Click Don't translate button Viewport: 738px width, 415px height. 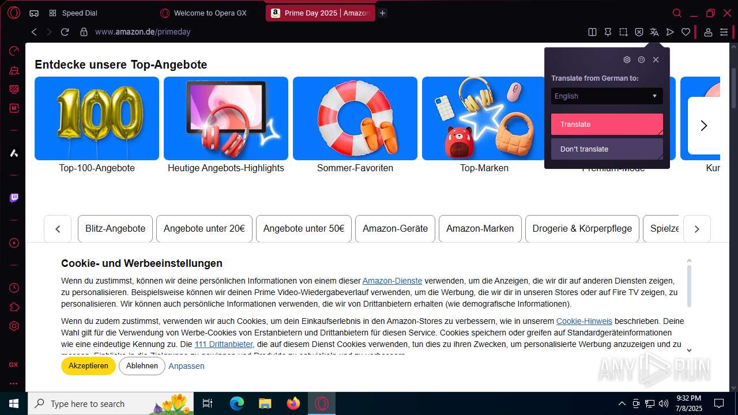607,149
